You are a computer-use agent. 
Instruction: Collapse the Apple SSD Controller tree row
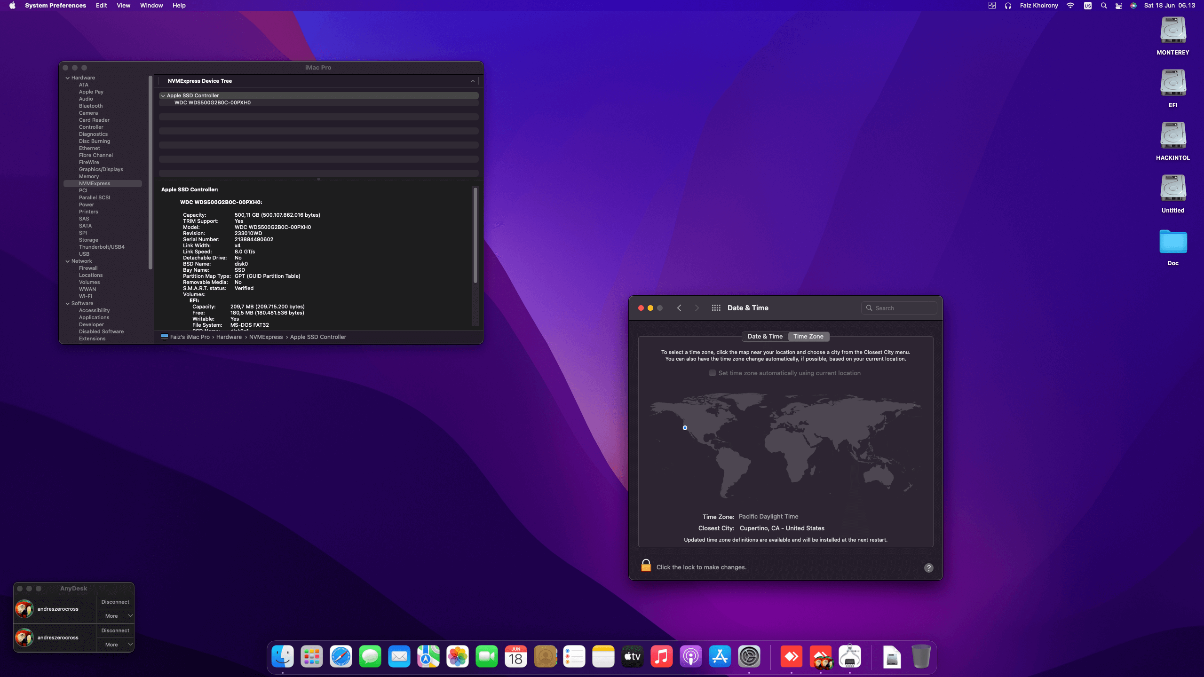(163, 96)
